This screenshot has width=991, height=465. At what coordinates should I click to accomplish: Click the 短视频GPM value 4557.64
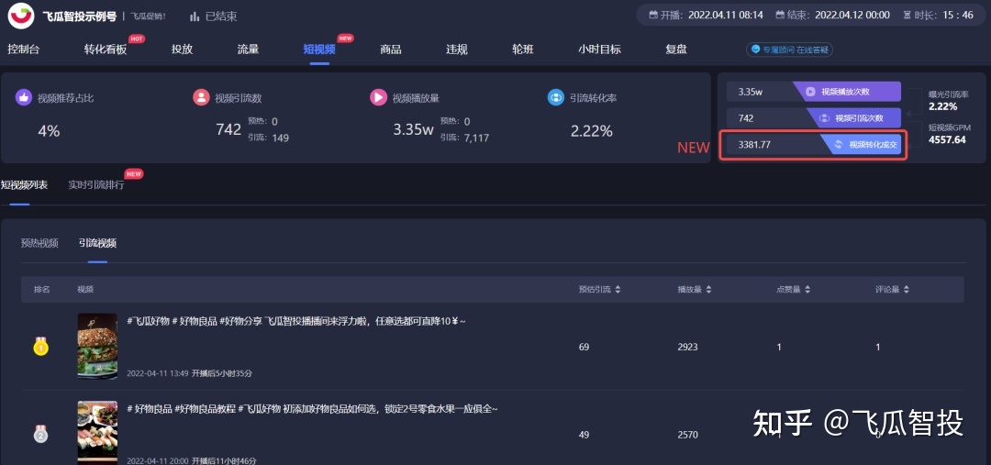point(947,139)
